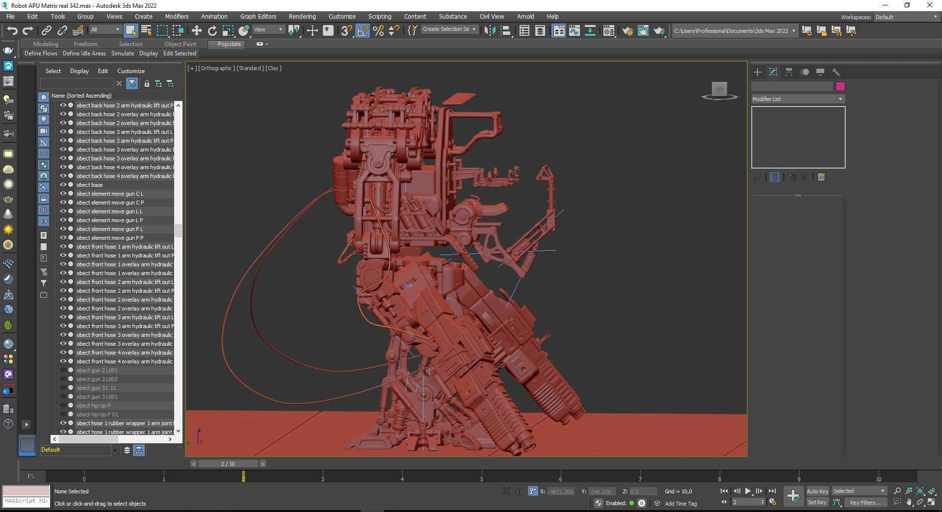
Task: Open the Modifier List dropdown
Action: click(798, 99)
